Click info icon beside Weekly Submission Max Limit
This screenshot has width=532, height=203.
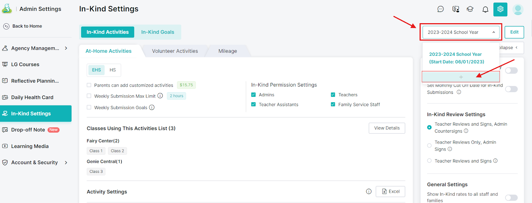pyautogui.click(x=160, y=96)
